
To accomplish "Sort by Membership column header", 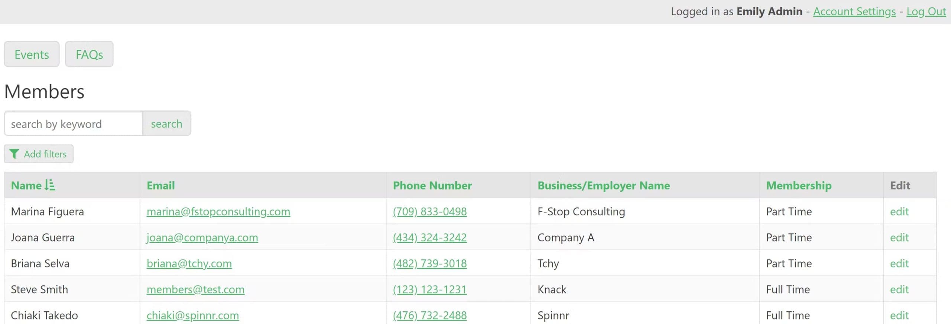I will click(798, 185).
